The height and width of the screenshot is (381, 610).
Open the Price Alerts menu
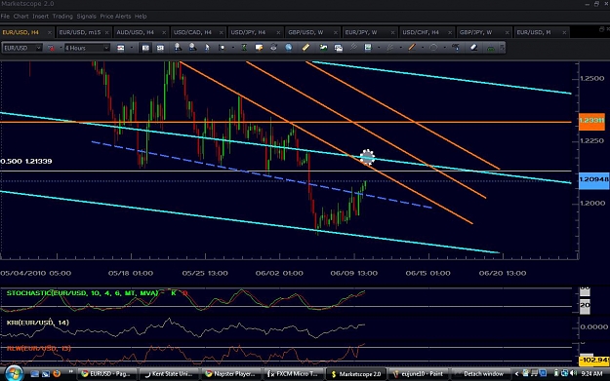[x=115, y=17]
